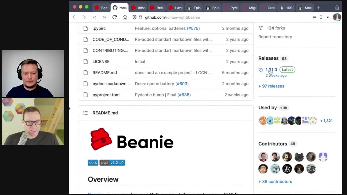Open the 1.21.0 latest release link

click(271, 70)
